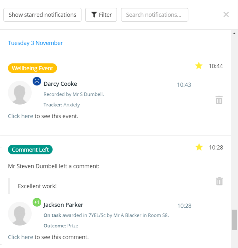238x248 pixels.
Task: Toggle Show starred notifications
Action: (42, 15)
